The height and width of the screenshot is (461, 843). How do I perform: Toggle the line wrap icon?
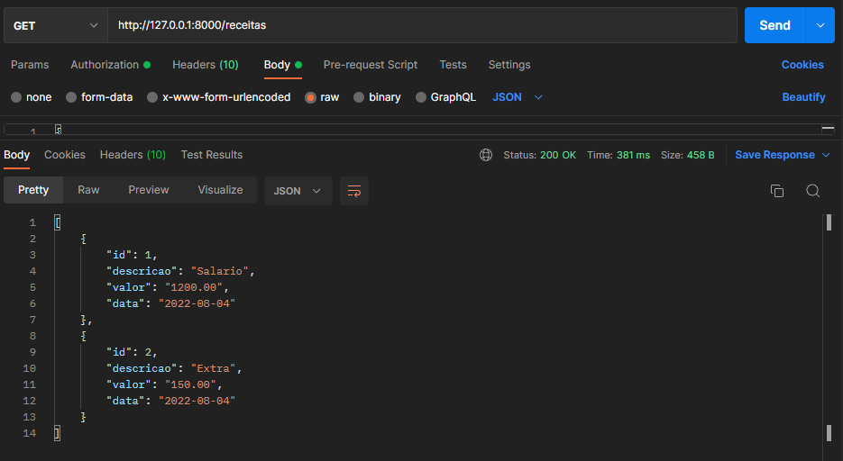coord(354,191)
